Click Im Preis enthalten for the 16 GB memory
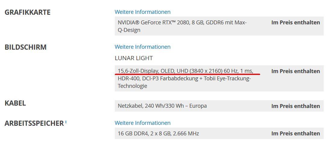Image resolution: width=327 pixels, height=142 pixels. click(x=296, y=133)
